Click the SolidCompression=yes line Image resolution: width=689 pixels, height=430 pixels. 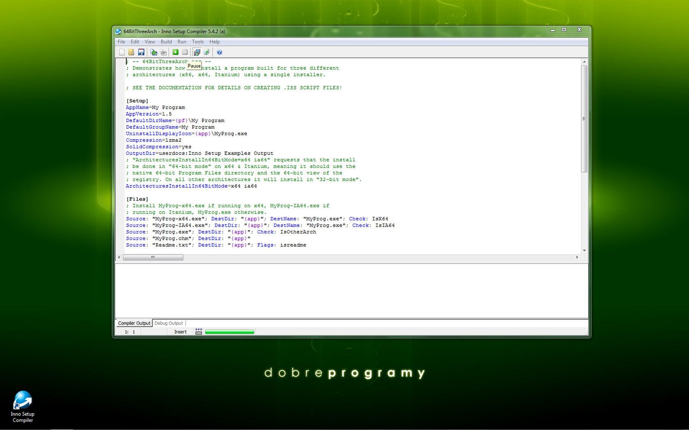click(159, 147)
